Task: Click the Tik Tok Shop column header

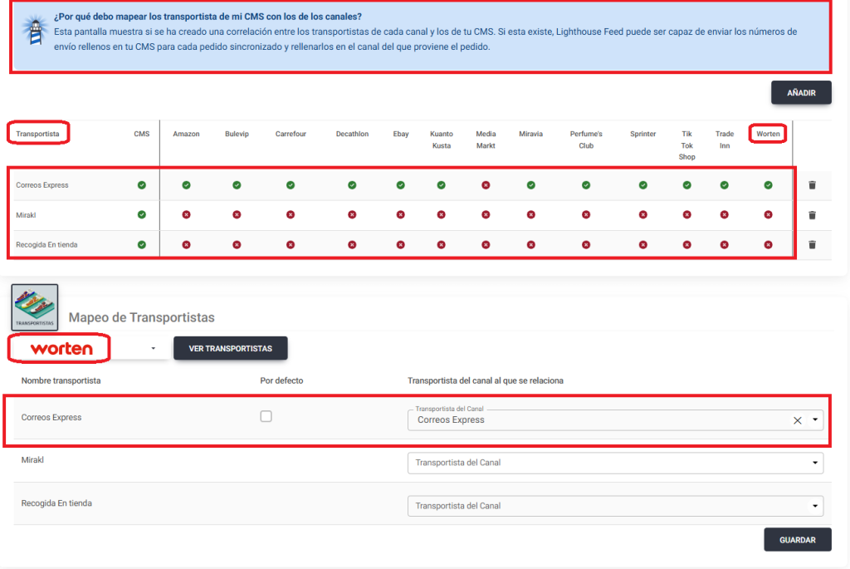Action: click(686, 145)
